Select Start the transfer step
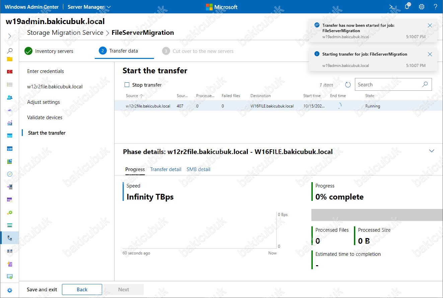The image size is (443, 298). [x=47, y=133]
